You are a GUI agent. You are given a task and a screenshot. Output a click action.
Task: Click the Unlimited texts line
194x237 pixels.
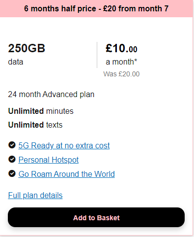point(35,125)
